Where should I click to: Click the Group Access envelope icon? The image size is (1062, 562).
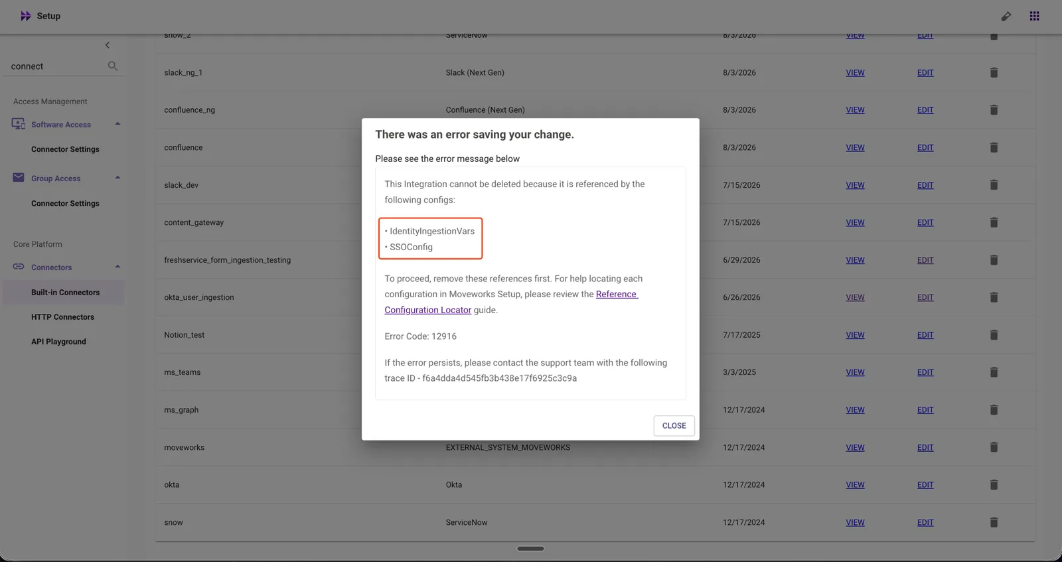coord(19,178)
